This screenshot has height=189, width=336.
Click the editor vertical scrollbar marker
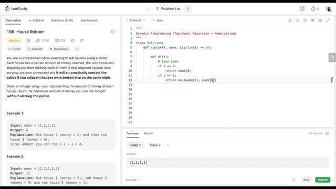[332, 80]
